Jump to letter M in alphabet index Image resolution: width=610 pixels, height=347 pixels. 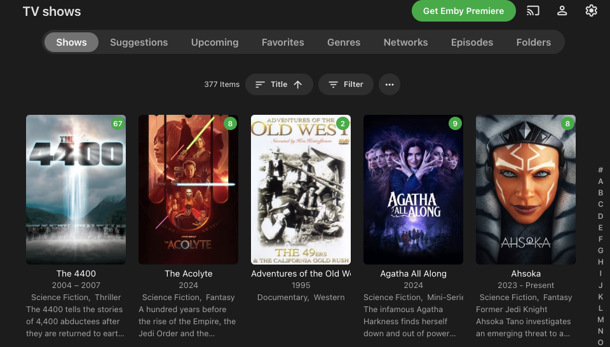600,320
